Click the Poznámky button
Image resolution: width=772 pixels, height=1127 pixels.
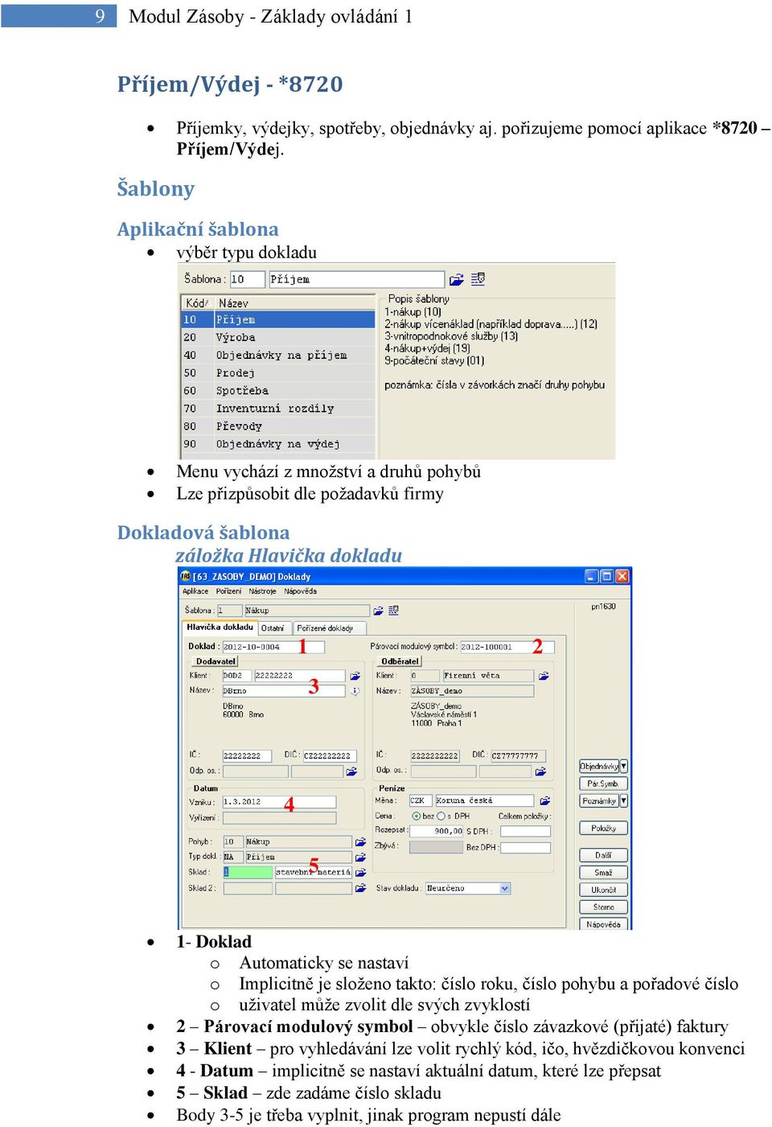coord(599,801)
